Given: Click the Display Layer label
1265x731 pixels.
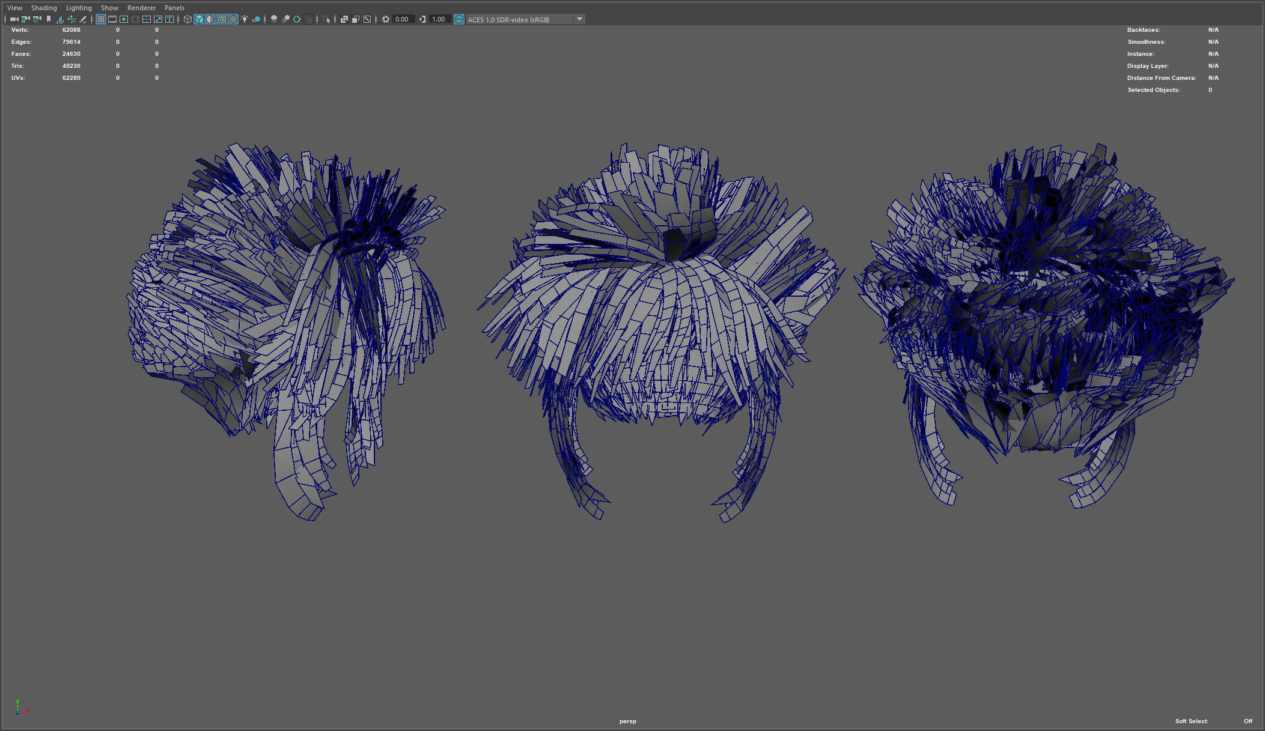Looking at the screenshot, I should pyautogui.click(x=1148, y=65).
